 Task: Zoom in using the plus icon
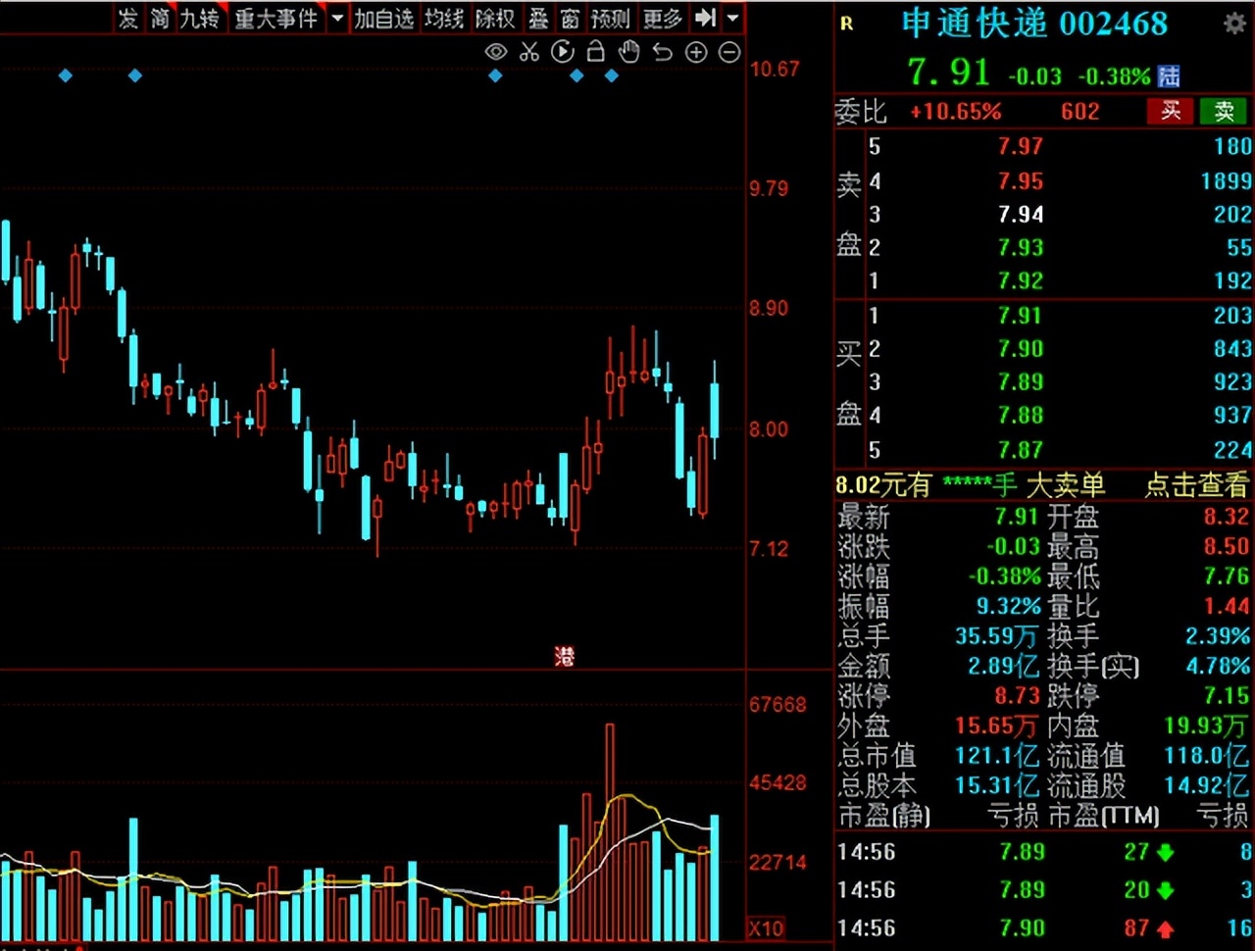click(695, 51)
